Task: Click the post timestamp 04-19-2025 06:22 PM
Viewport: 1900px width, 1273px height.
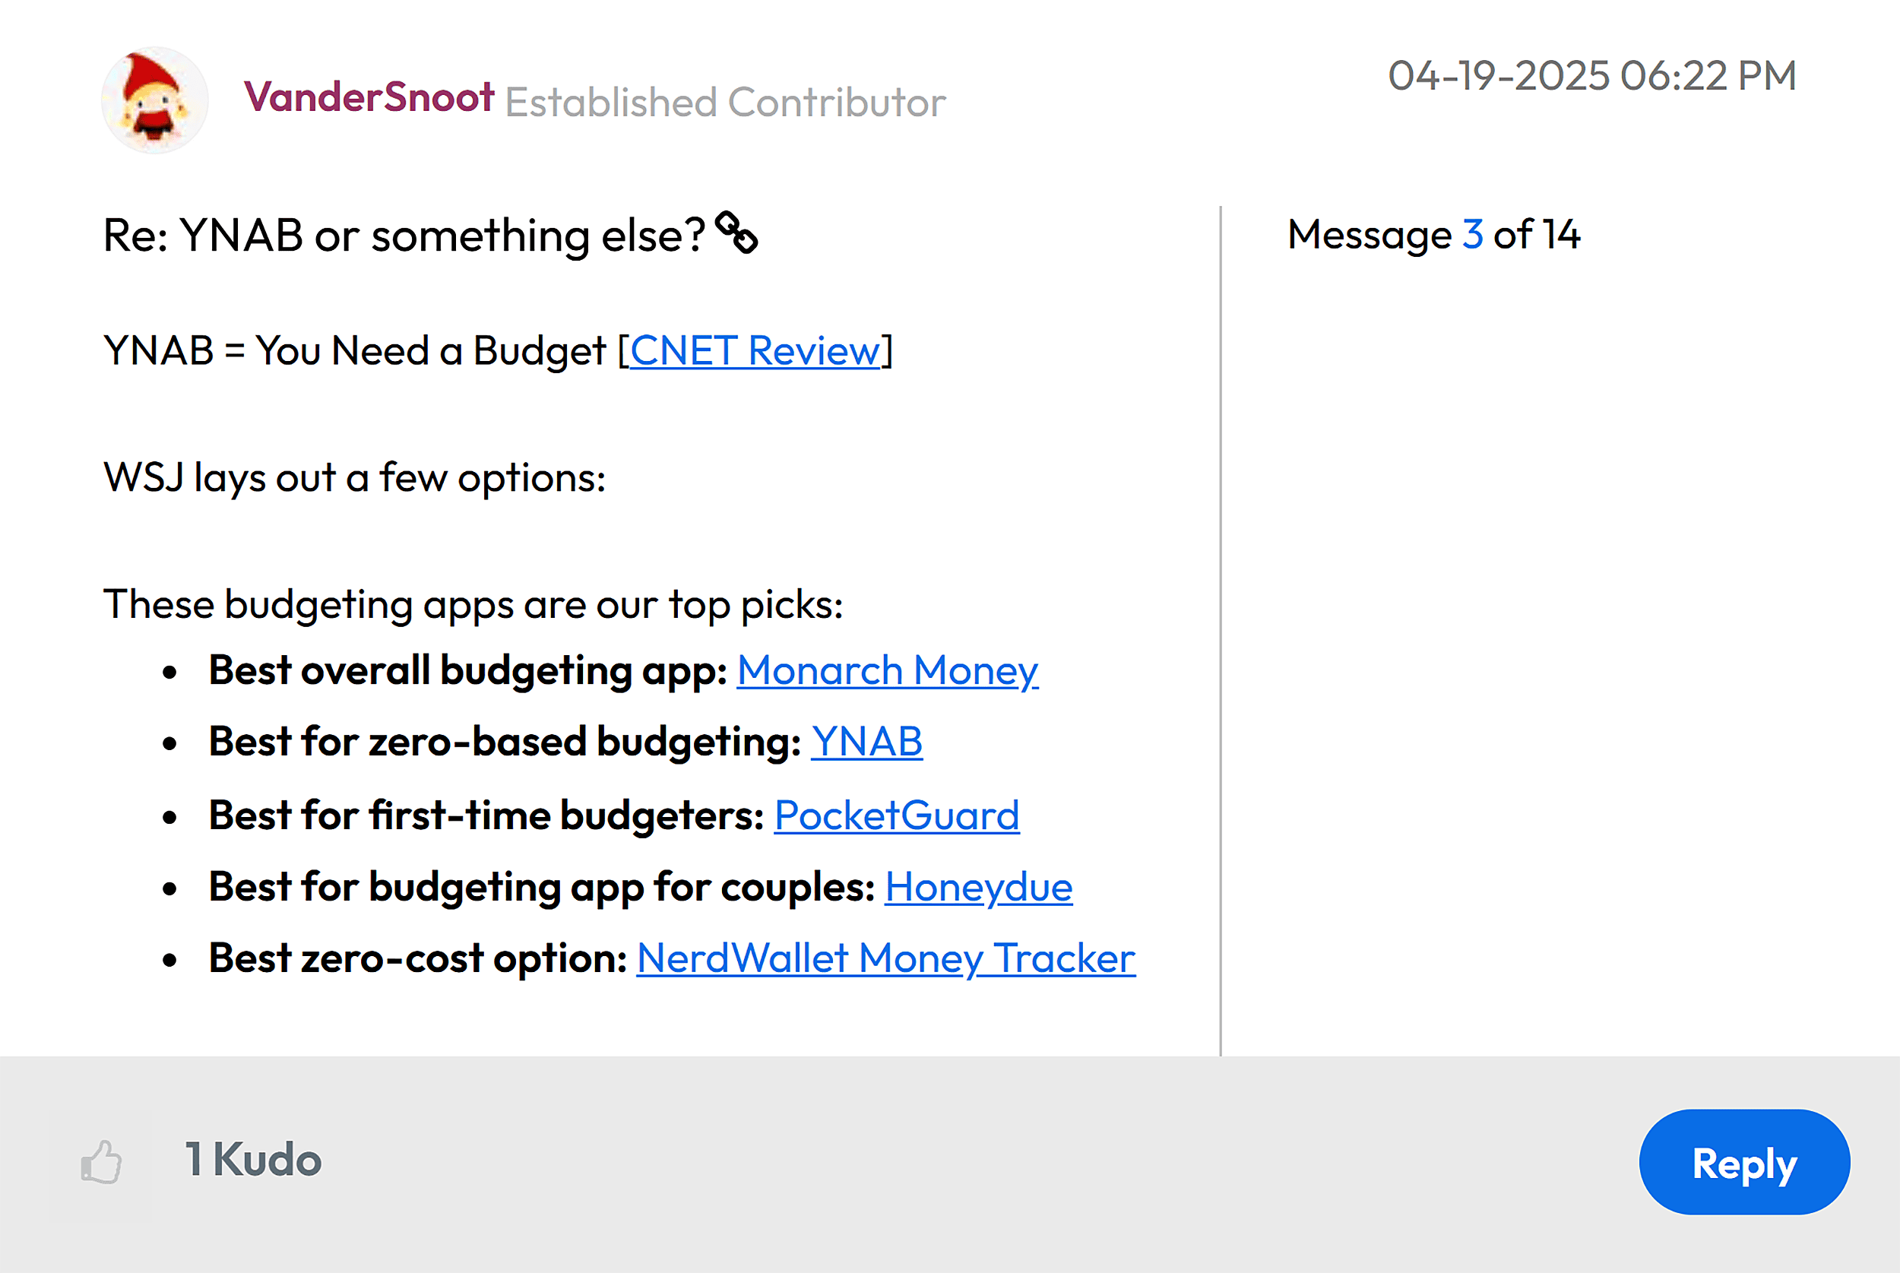Action: pyautogui.click(x=1591, y=75)
